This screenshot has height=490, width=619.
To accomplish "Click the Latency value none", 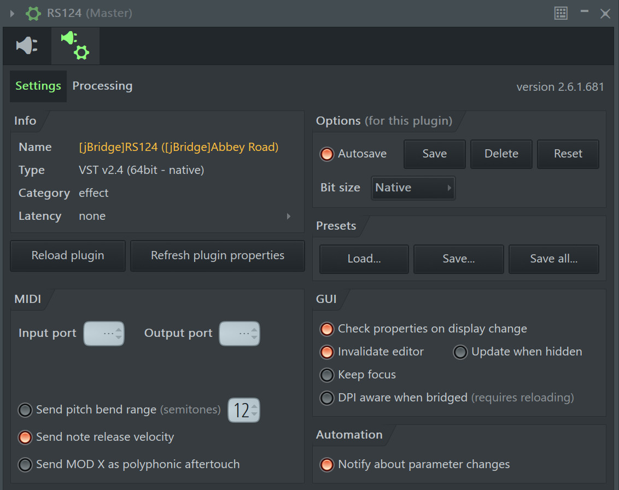I will click(x=92, y=217).
